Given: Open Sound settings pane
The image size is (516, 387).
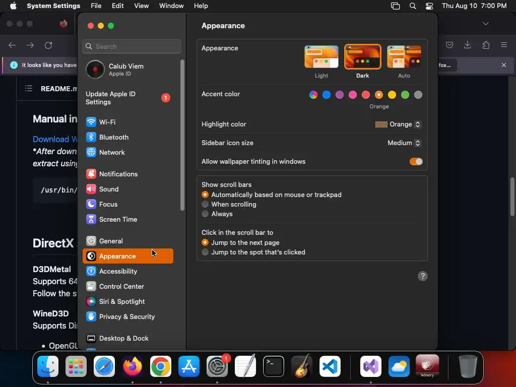Looking at the screenshot, I should (x=127, y=189).
